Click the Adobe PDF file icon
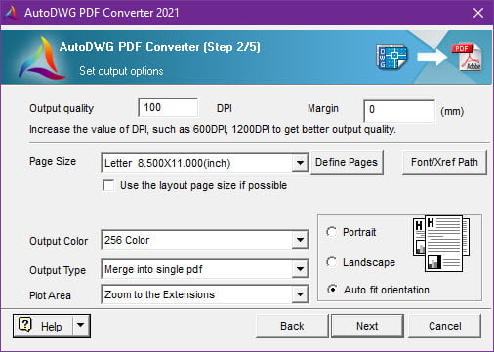The image size is (494, 352). point(467,57)
